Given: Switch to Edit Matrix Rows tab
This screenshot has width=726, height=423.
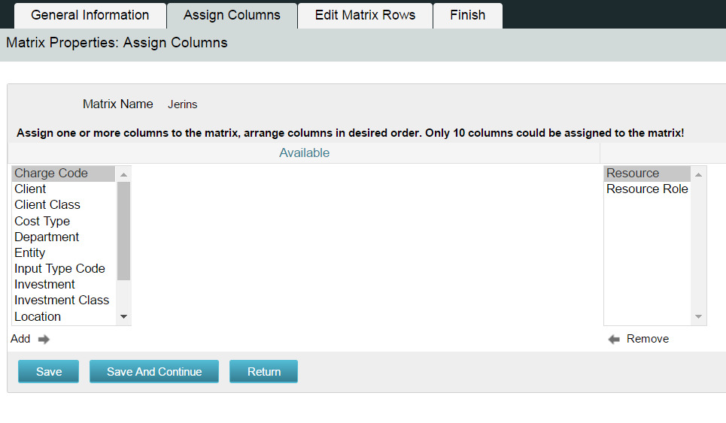Looking at the screenshot, I should click(365, 15).
